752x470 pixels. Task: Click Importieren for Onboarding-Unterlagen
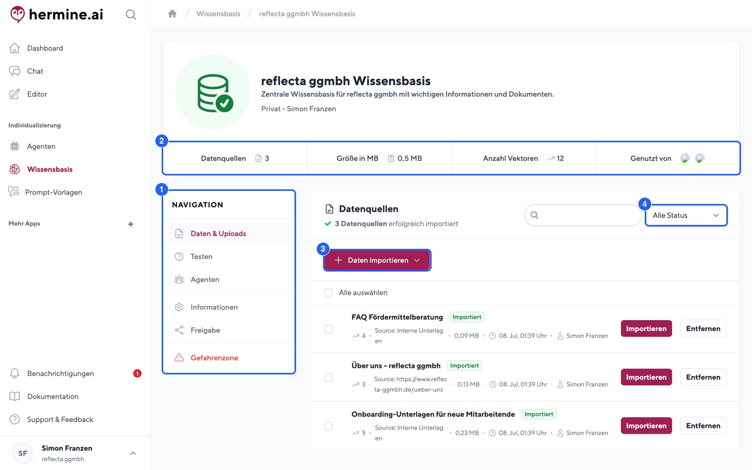point(646,426)
